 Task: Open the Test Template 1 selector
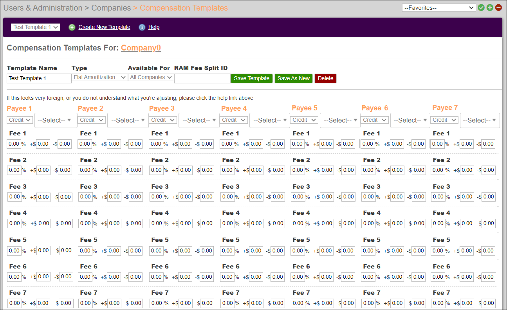pyautogui.click(x=35, y=27)
